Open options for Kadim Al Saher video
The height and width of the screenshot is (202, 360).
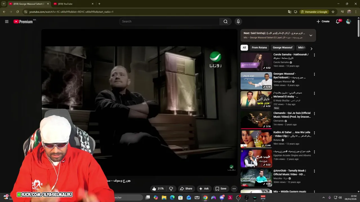(x=314, y=133)
